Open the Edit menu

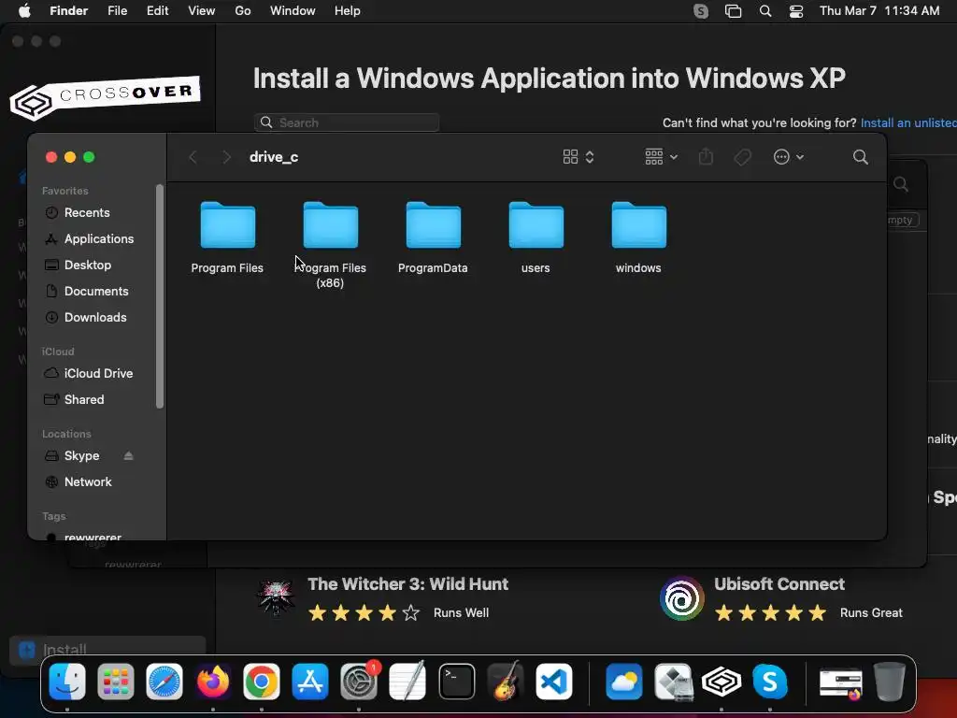click(157, 11)
